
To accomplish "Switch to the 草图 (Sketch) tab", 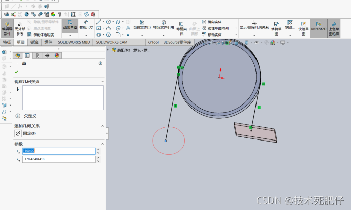I will coord(21,42).
